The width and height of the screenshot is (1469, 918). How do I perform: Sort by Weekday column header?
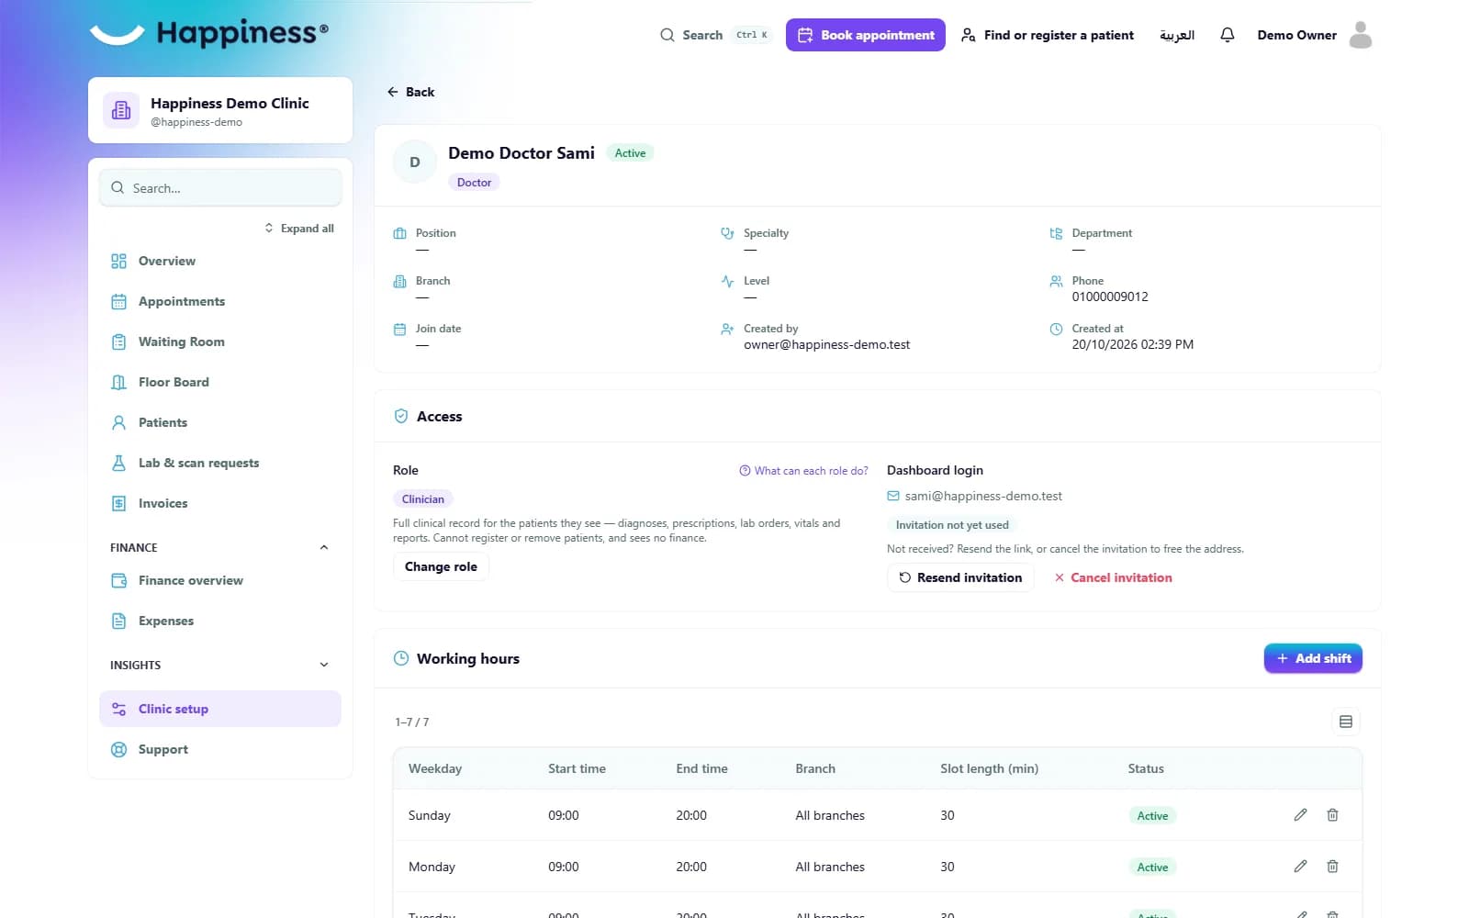[x=435, y=768]
